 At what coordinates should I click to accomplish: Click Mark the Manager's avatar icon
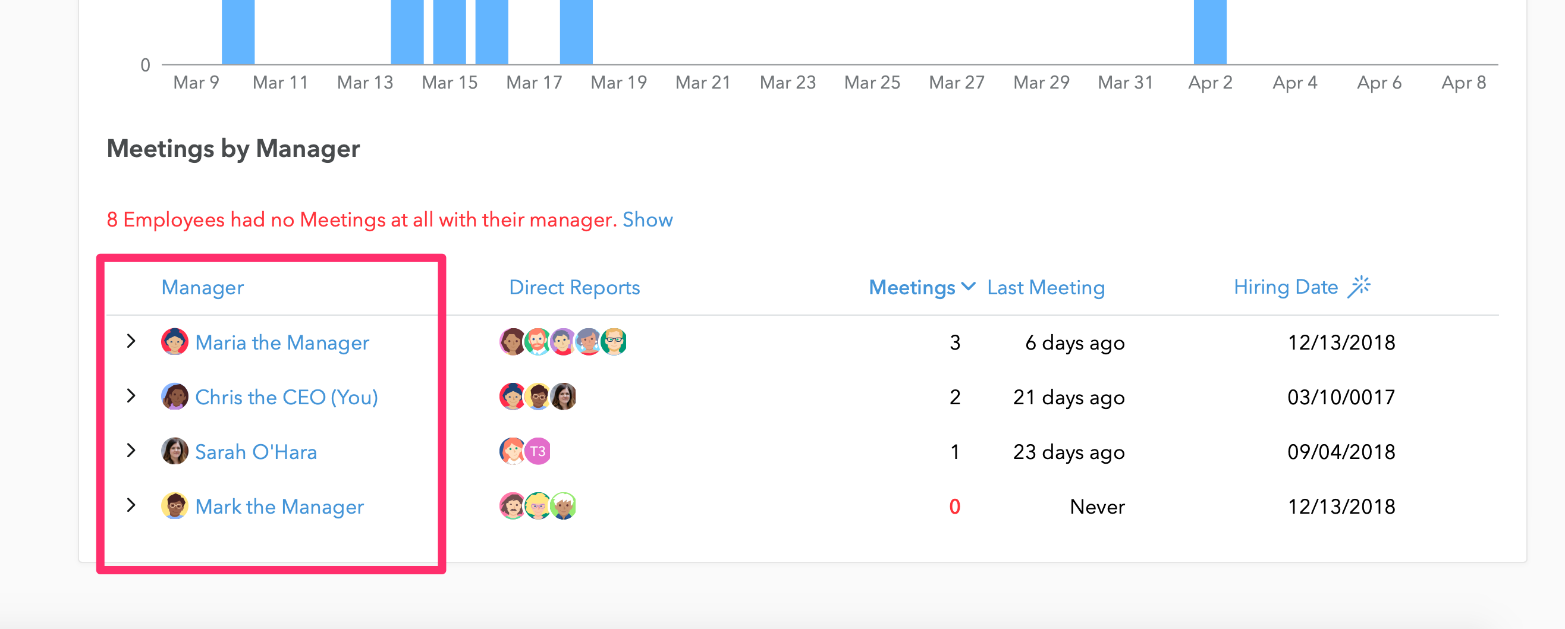click(x=174, y=505)
